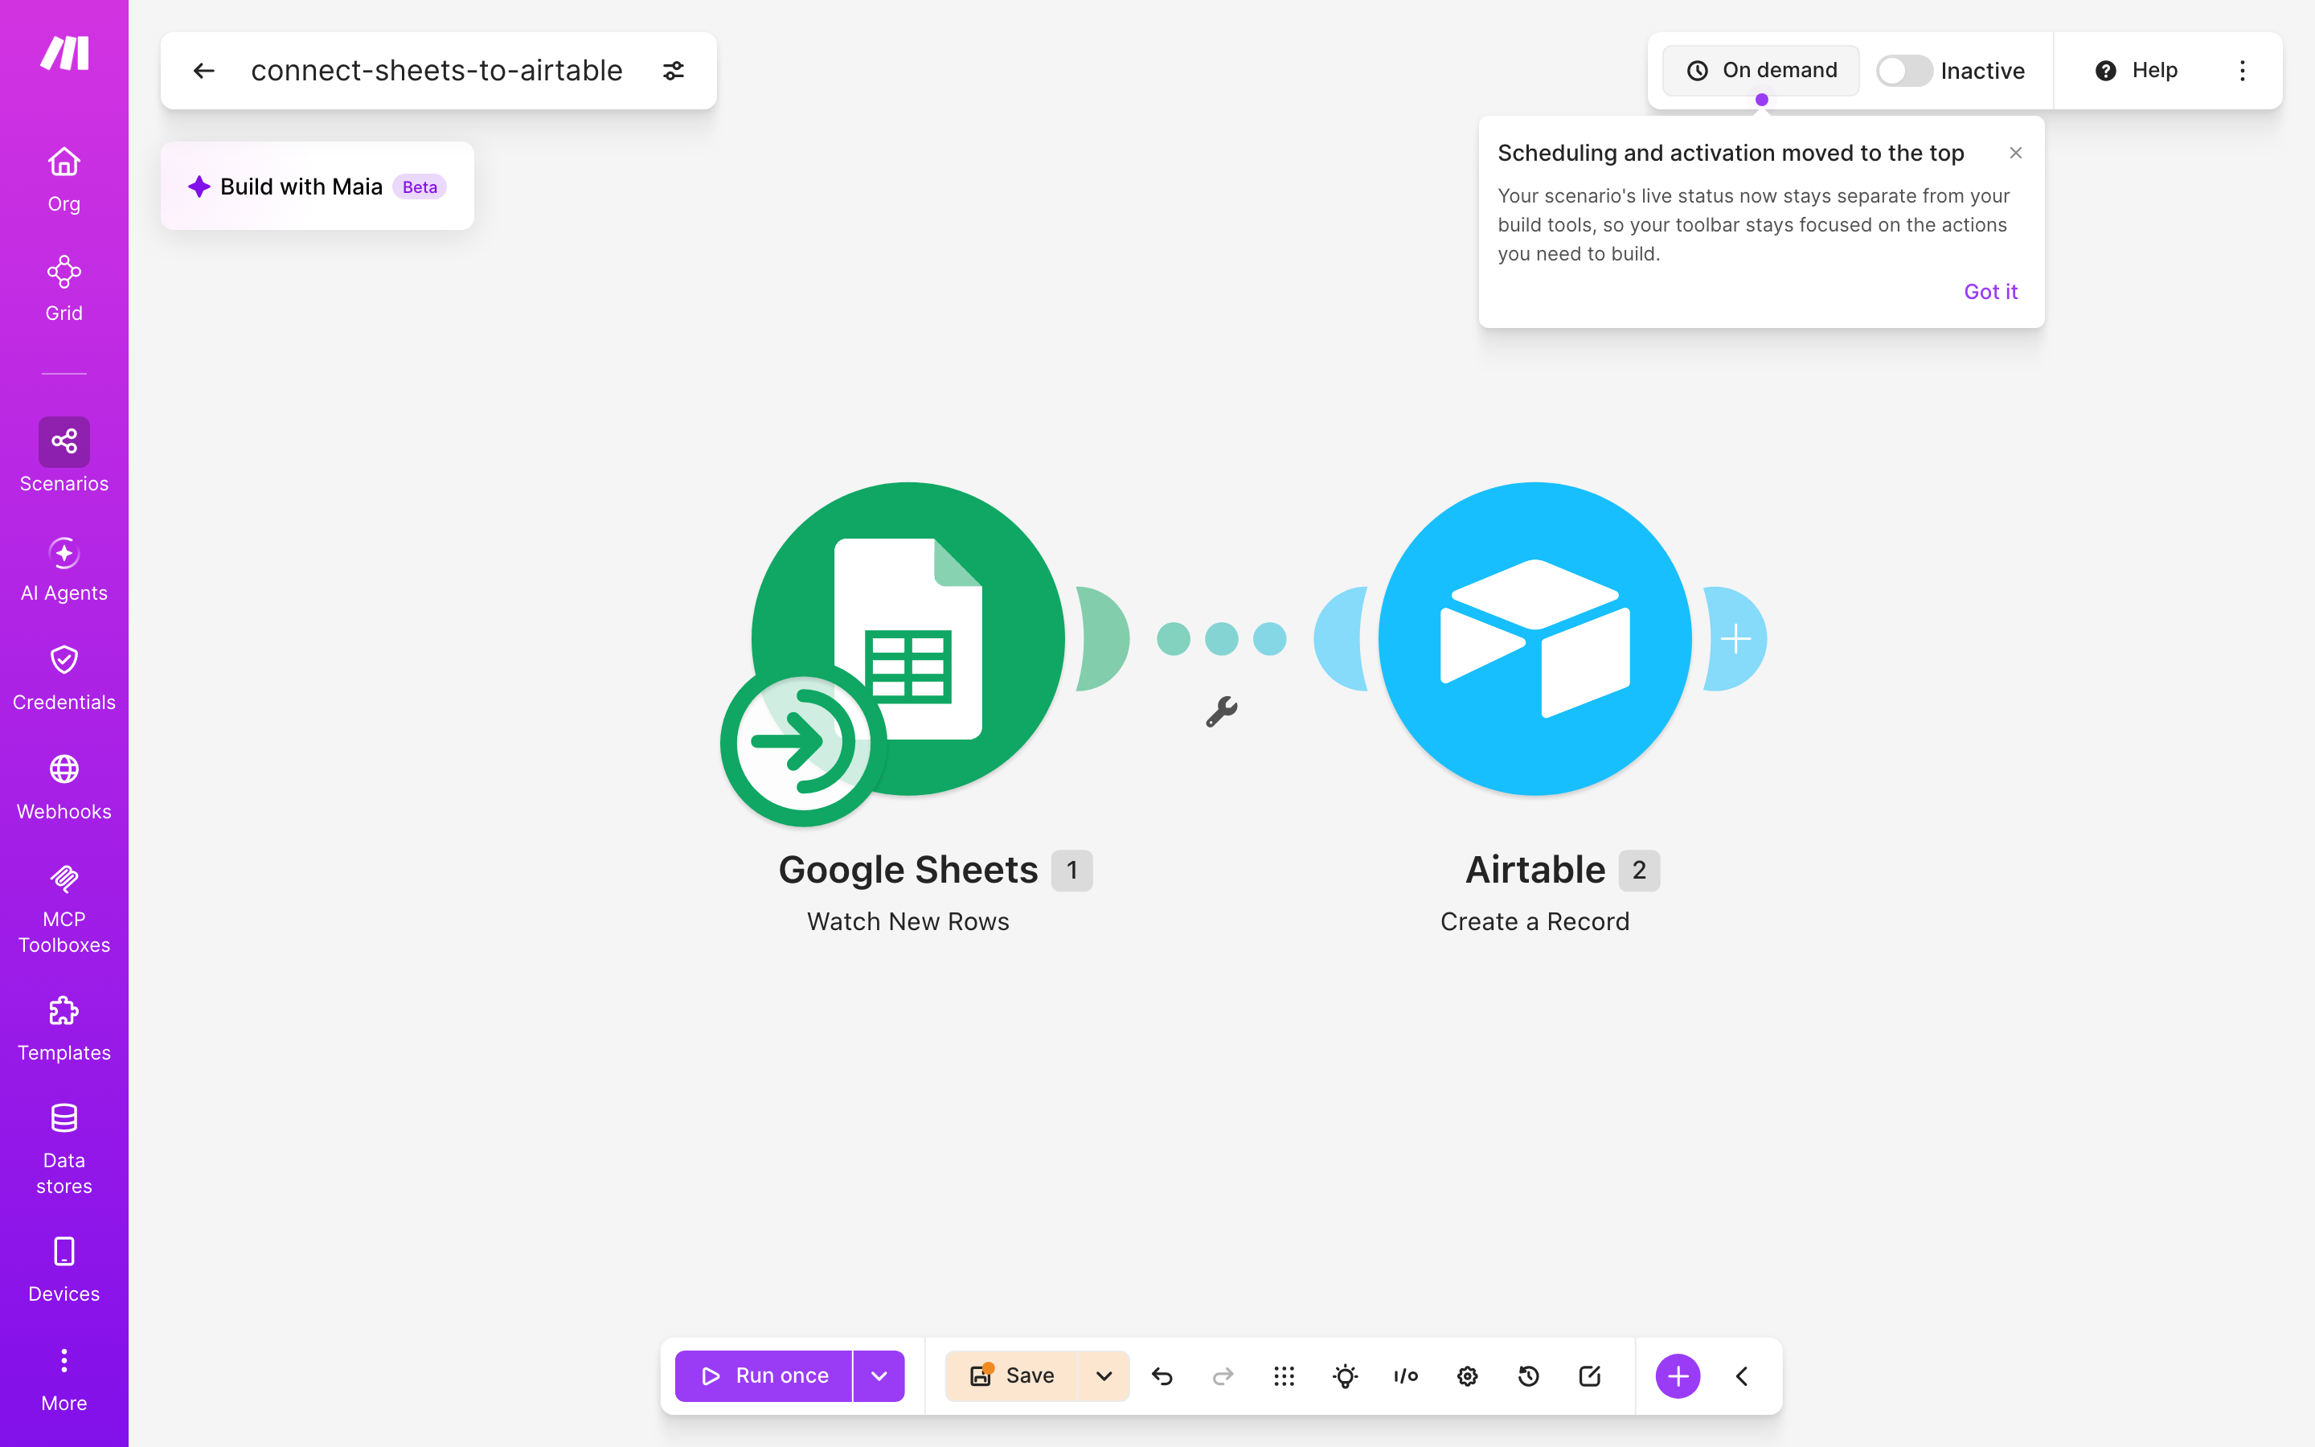
Task: Open the Google Sheets module
Action: coord(908,638)
